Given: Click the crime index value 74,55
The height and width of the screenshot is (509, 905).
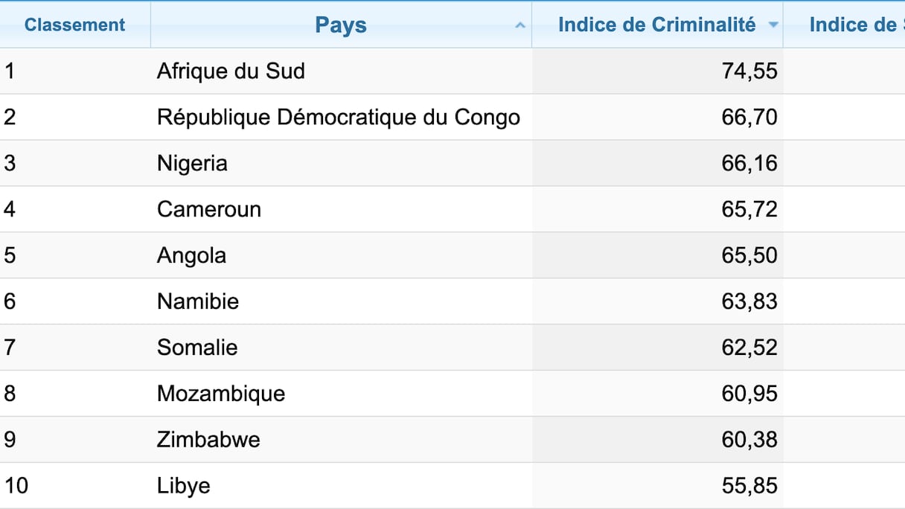Looking at the screenshot, I should pos(749,71).
